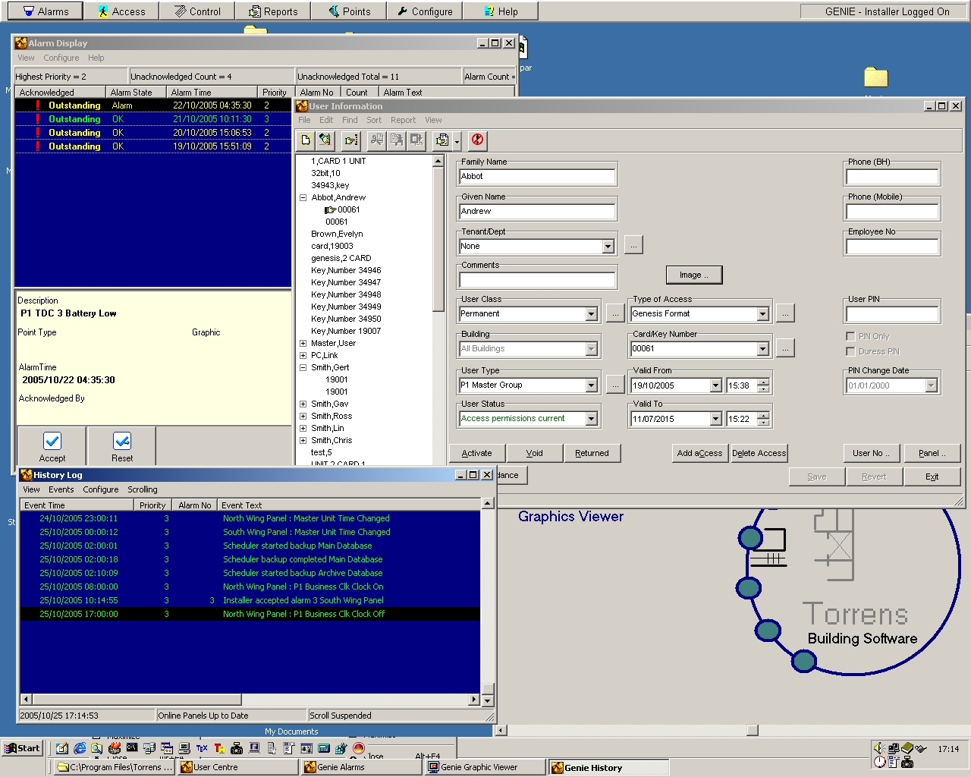Open the Reports menu in top bar
The height and width of the screenshot is (777, 971).
273,11
